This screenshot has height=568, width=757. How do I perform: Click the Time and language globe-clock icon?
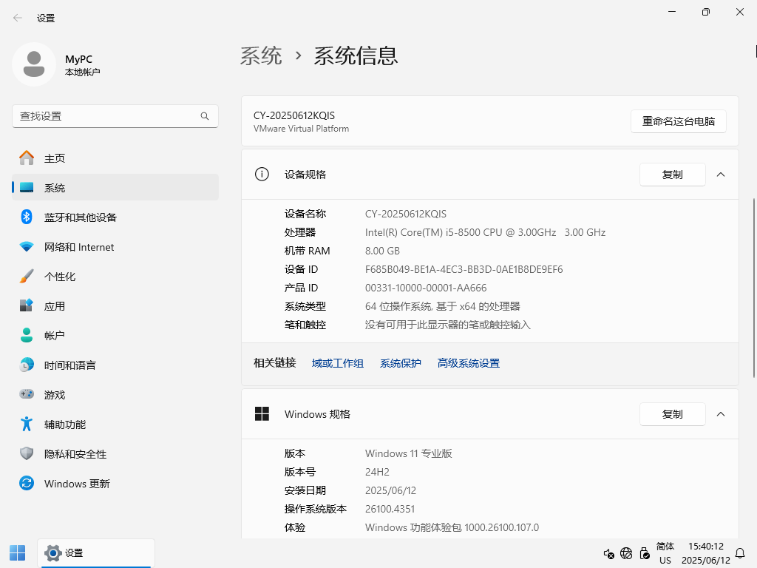[27, 365]
